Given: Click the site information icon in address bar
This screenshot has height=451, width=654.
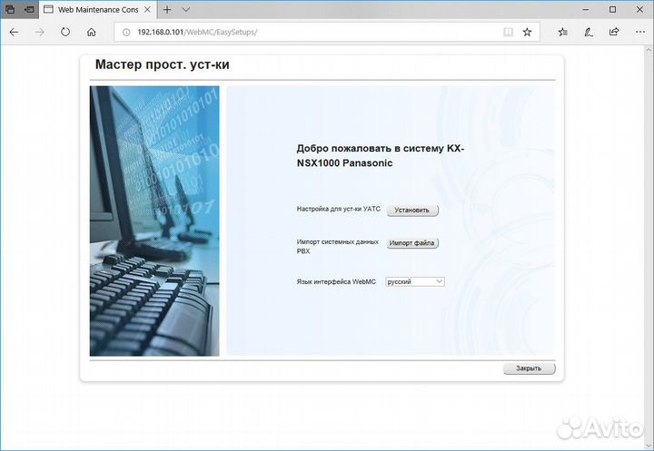Looking at the screenshot, I should coord(126,32).
